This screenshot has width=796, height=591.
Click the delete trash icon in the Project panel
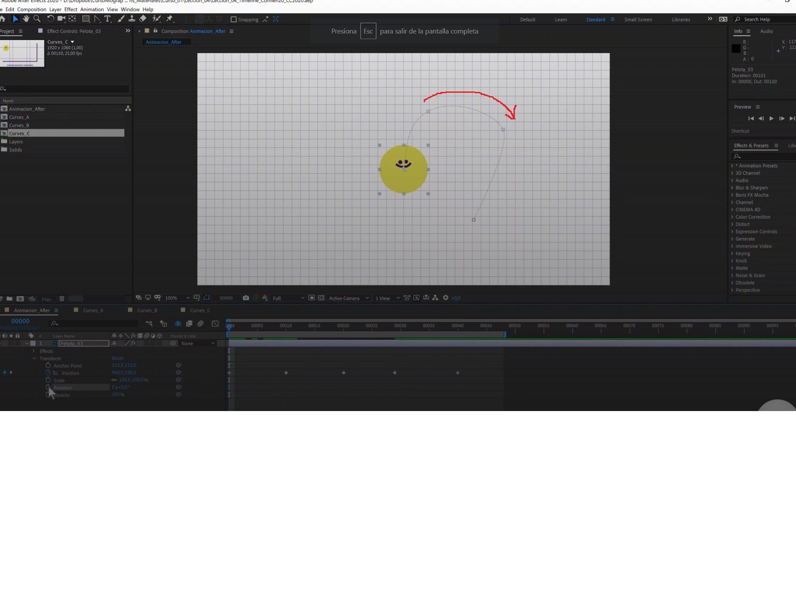pos(62,299)
